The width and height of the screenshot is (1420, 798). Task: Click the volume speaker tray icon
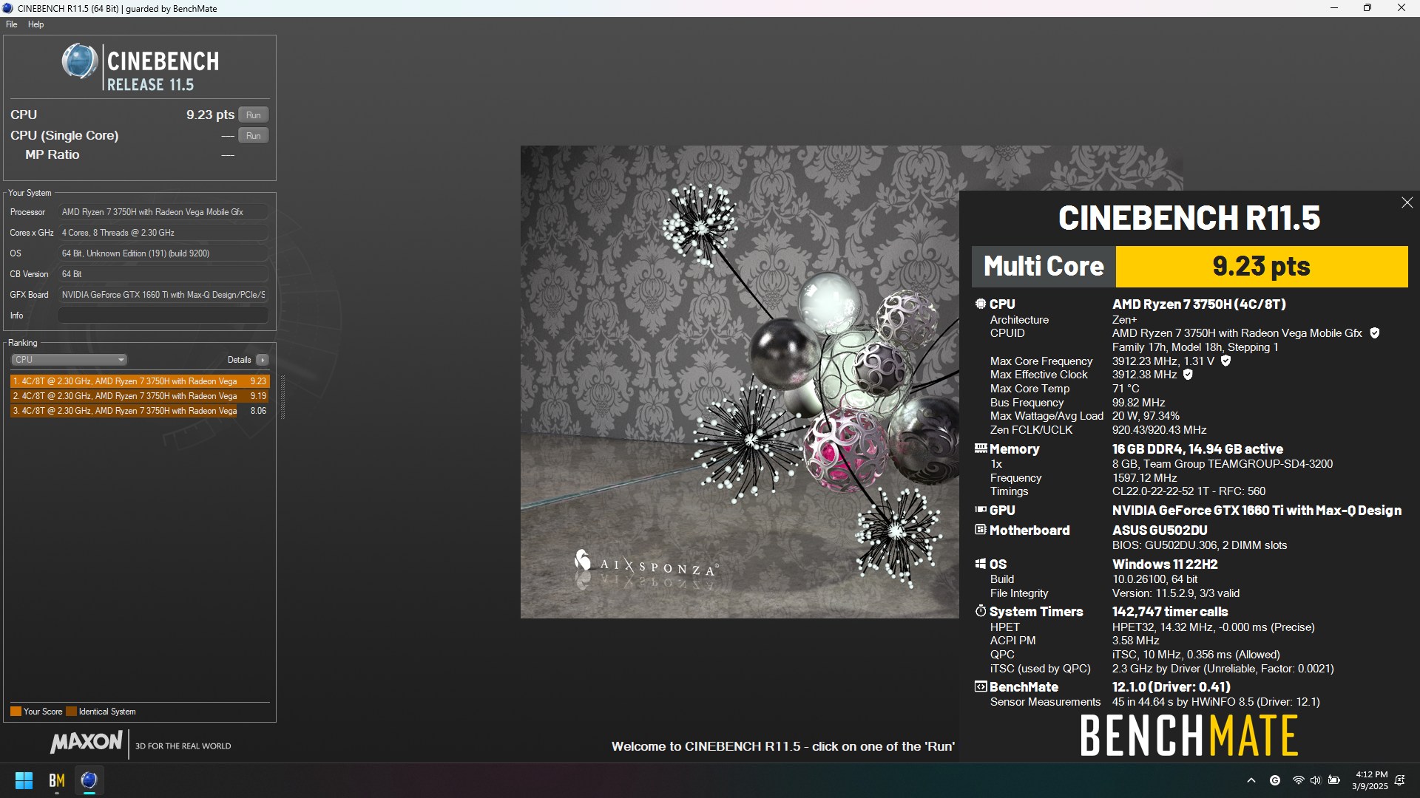coord(1316,780)
